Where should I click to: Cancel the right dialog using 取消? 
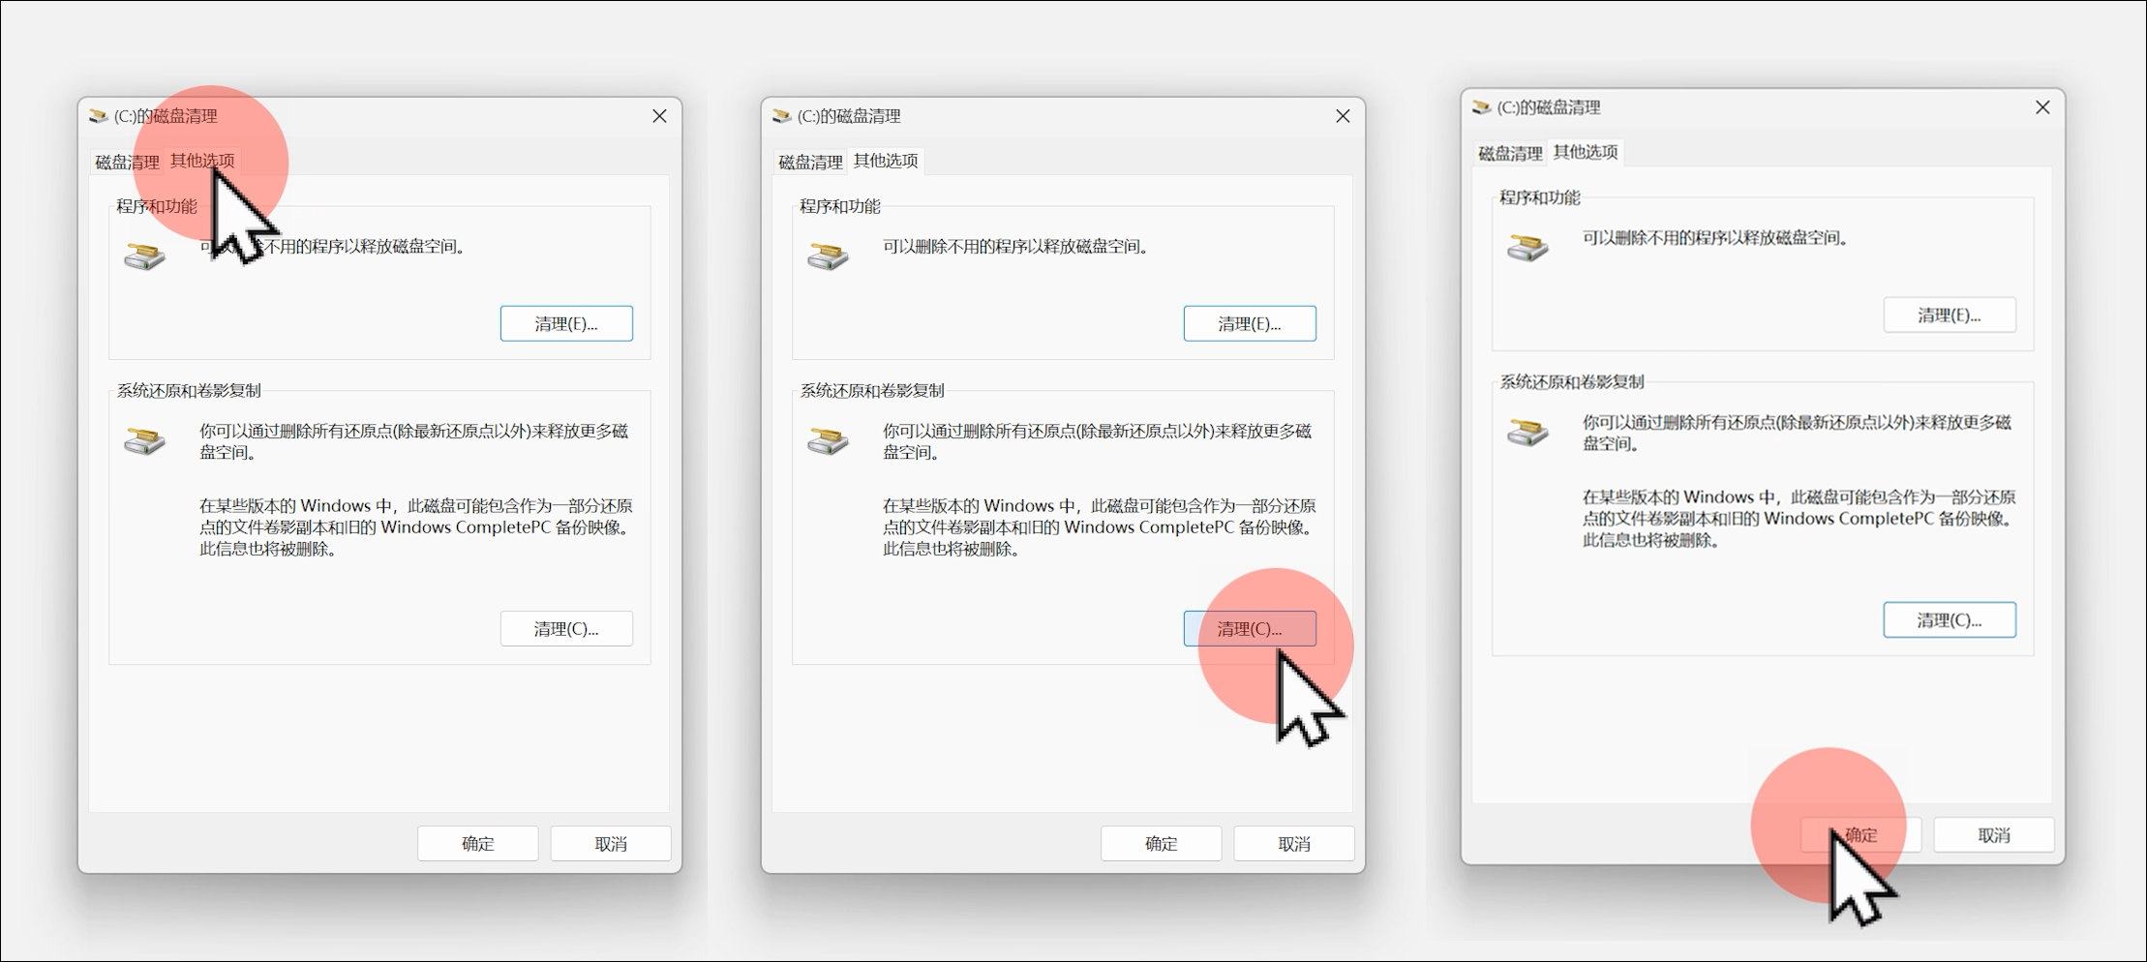point(1993,835)
